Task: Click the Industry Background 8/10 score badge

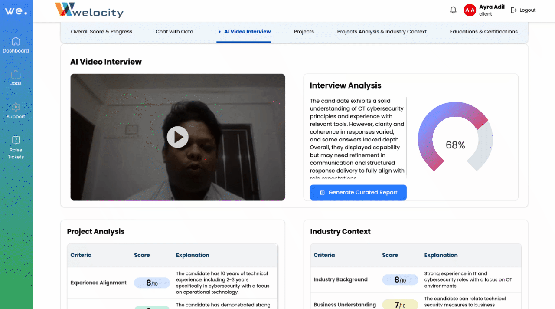Action: tap(400, 280)
